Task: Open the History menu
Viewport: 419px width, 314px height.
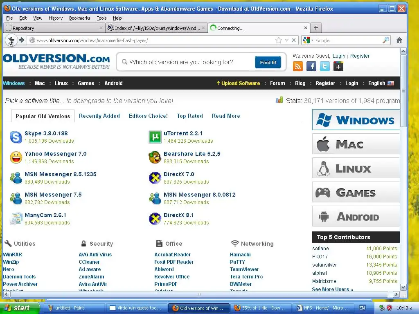Action: pos(56,18)
